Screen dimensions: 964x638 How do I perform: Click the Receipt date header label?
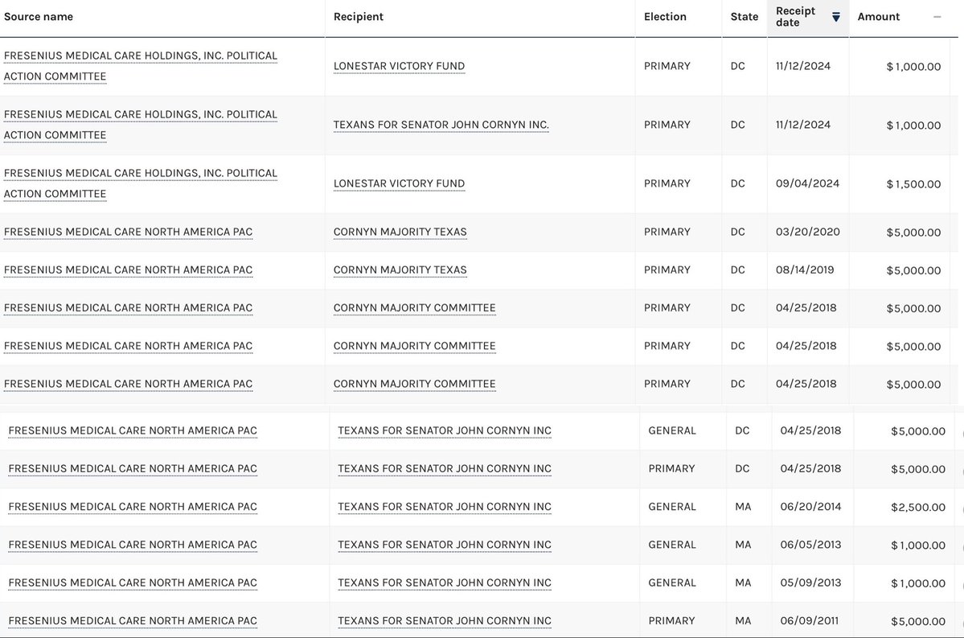tap(795, 17)
